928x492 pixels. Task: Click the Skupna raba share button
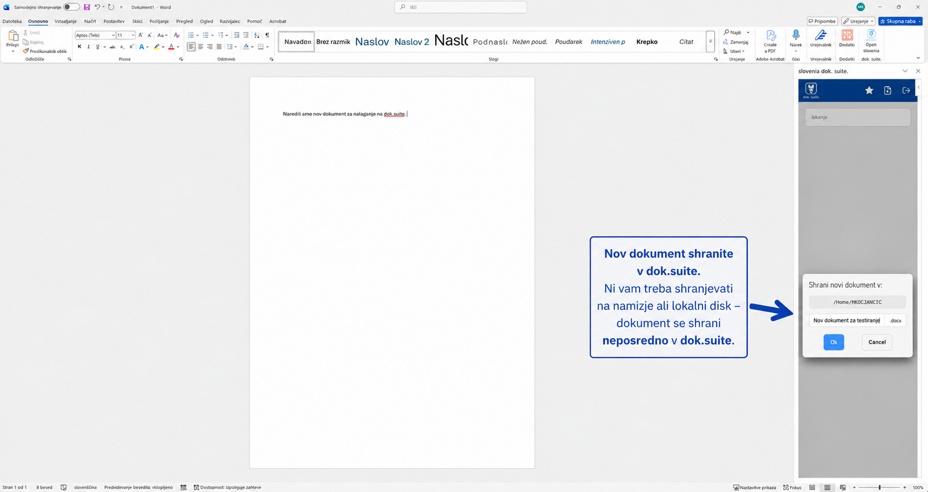point(900,21)
